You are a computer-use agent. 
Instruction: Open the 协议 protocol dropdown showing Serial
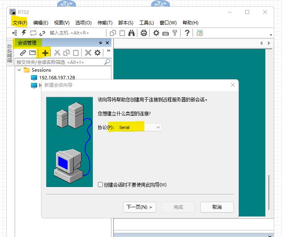[139, 127]
